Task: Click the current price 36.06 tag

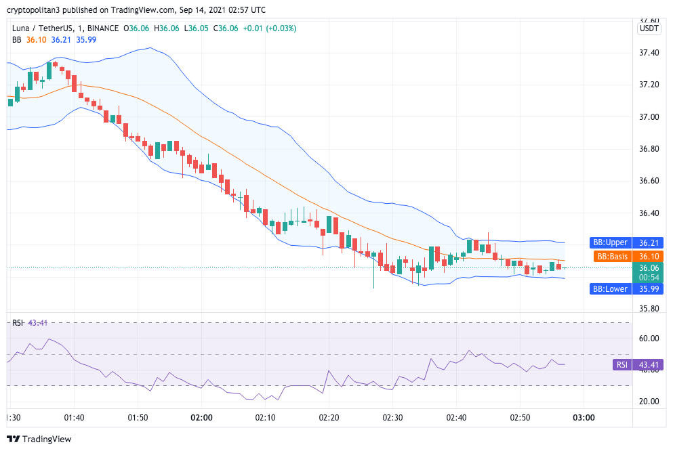Action: pos(649,268)
